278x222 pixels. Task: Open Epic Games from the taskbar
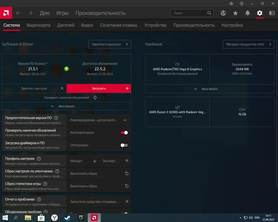click(81, 218)
